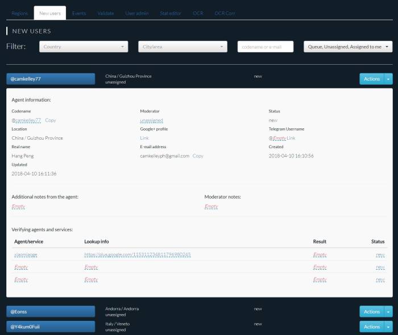The height and width of the screenshot is (335, 398).
Task: Expand the @Y4kum0Fuii user row
Action: coord(51,326)
